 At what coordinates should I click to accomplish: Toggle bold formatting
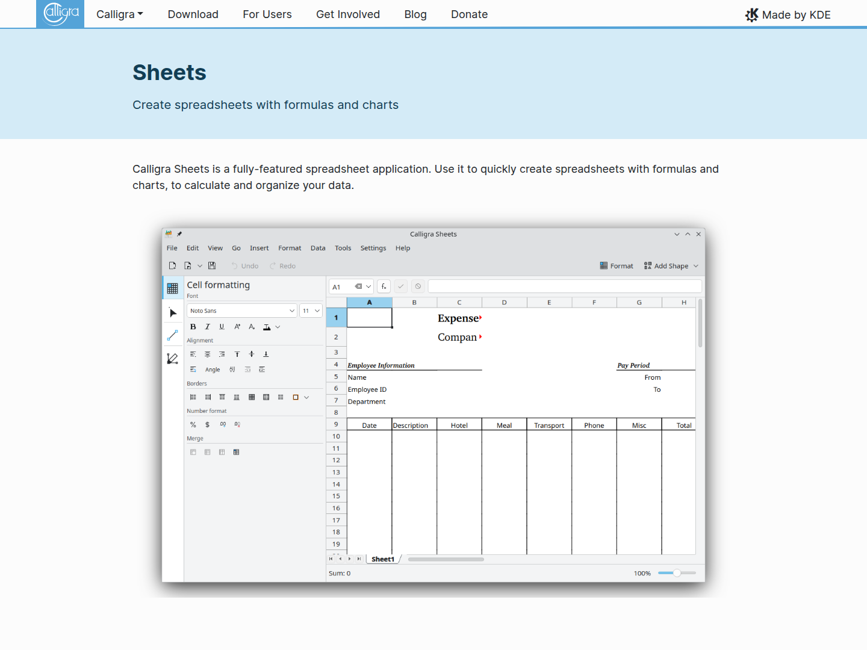tap(193, 327)
